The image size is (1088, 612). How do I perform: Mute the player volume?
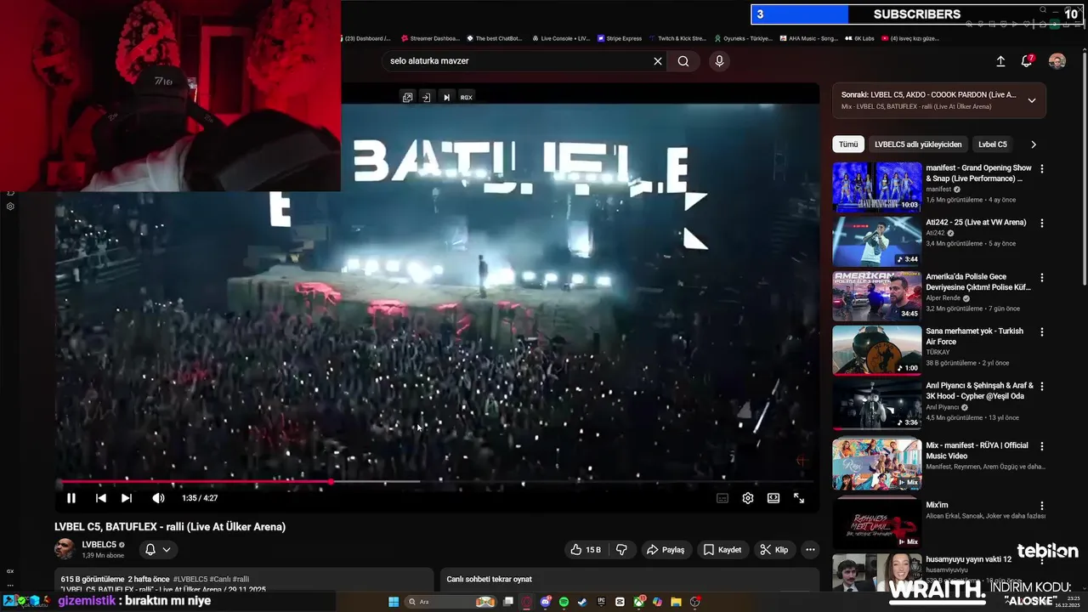point(158,498)
